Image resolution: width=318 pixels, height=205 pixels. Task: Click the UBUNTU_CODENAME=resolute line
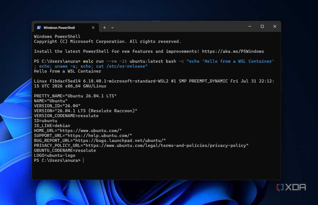pos(65,150)
